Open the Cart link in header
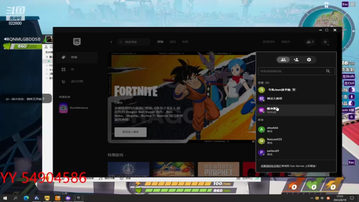The image size is (359, 202). point(286,42)
